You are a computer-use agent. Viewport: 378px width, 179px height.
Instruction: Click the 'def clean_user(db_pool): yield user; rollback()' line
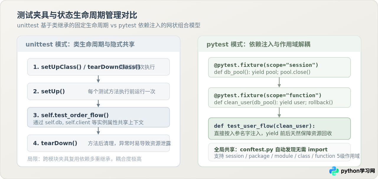[273, 102]
